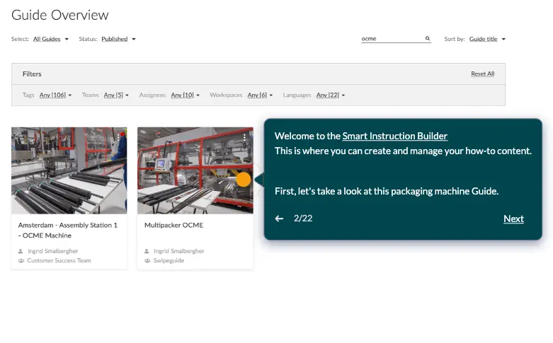Click Next in the tour tooltip

click(513, 219)
